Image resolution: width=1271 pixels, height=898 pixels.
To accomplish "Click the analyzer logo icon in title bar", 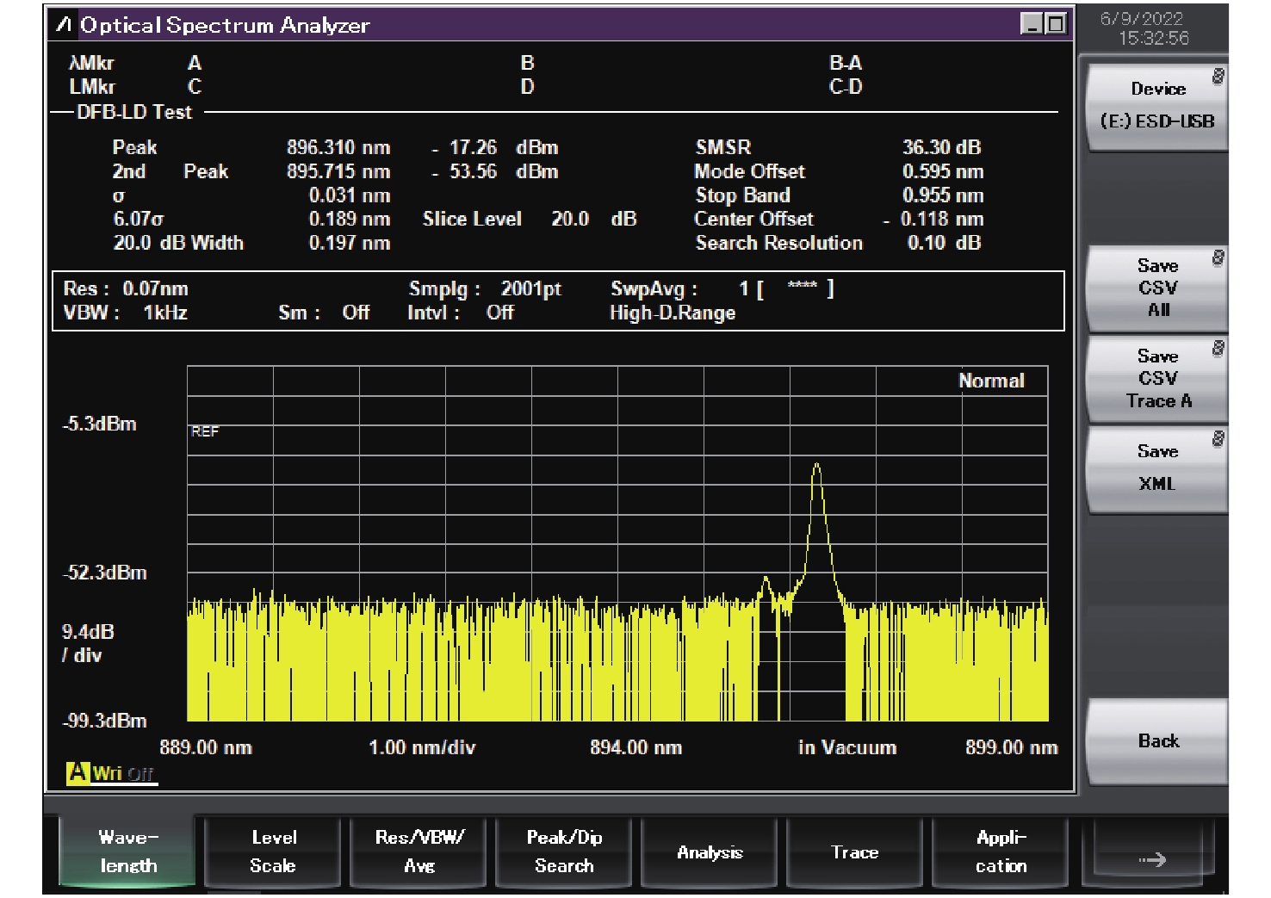I will click(64, 25).
